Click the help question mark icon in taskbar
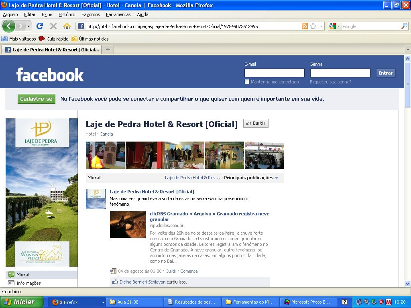The height and width of the screenshot is (308, 411). coord(344,302)
